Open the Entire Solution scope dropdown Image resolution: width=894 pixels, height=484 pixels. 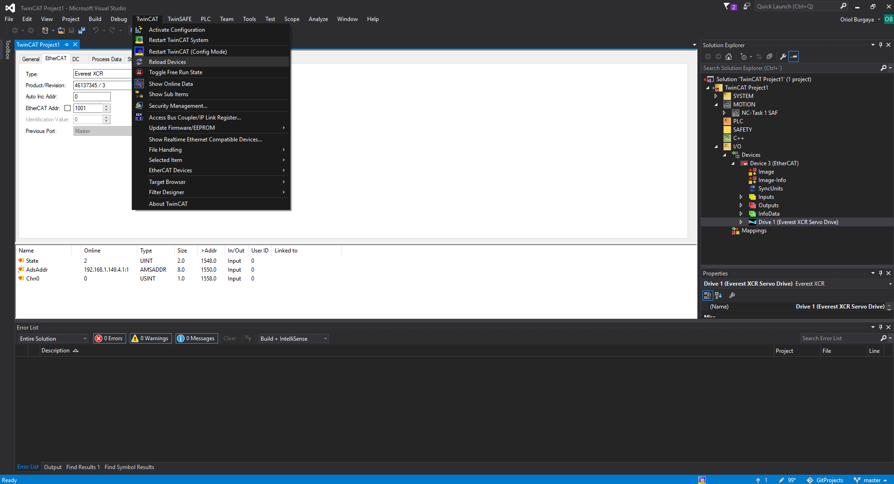pos(53,339)
